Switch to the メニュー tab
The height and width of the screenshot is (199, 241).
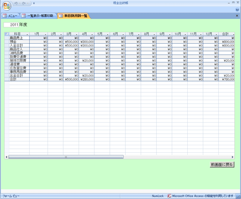click(x=10, y=16)
